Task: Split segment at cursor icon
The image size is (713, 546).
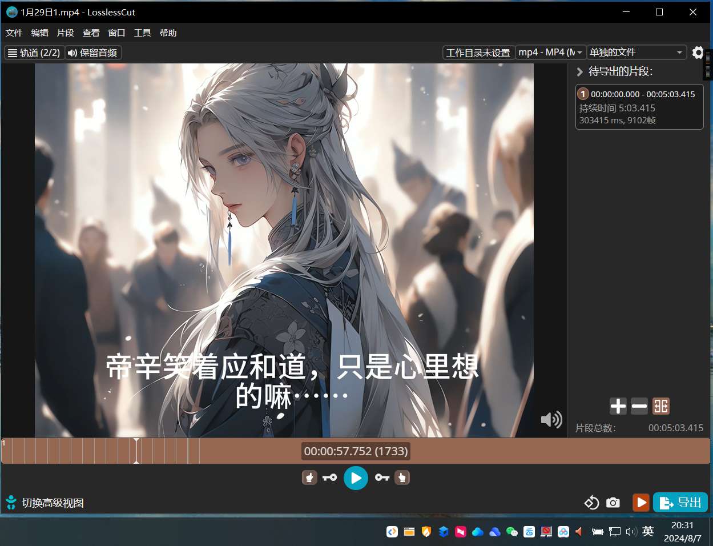Action: tap(661, 406)
